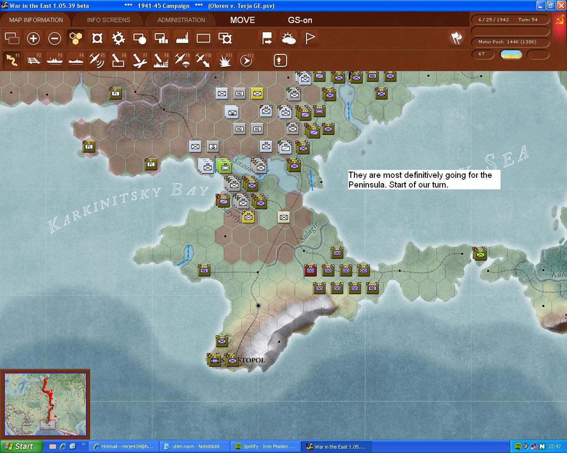Click the clear weather indicator
This screenshot has height=453, width=567.
click(511, 54)
